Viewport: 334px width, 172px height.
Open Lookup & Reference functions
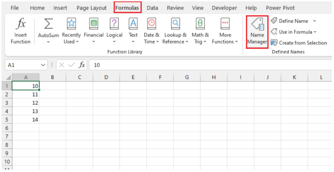pos(175,31)
